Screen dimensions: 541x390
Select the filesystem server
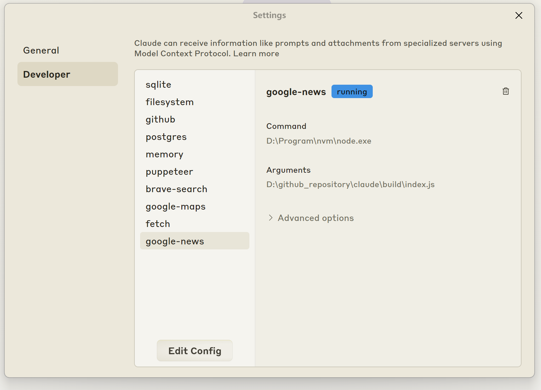pyautogui.click(x=170, y=102)
